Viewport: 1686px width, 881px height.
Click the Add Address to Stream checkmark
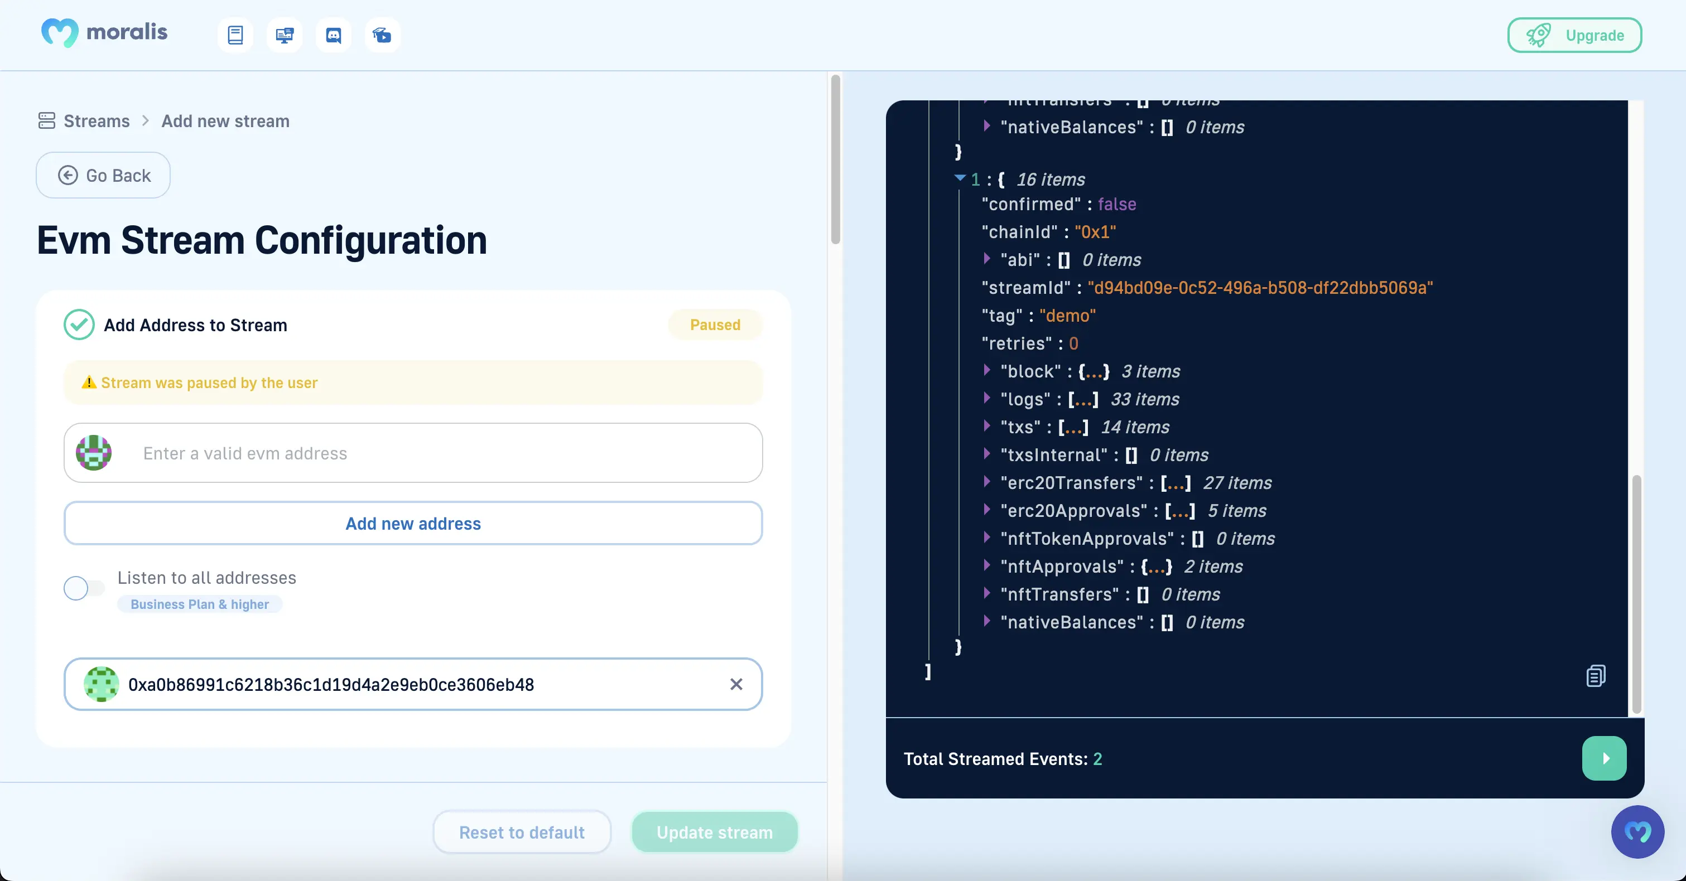coord(79,325)
